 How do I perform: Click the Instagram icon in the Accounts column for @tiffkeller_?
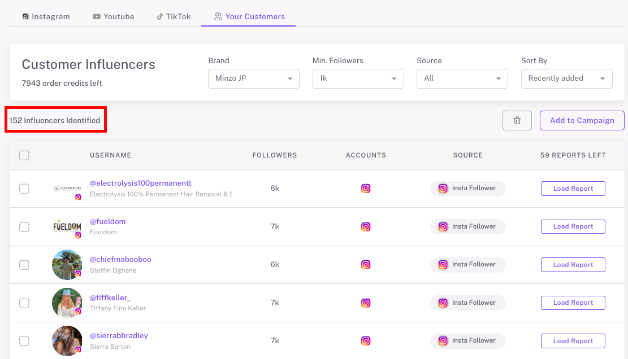coord(366,303)
